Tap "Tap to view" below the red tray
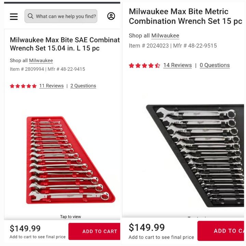The image size is (246, 246). pyautogui.click(x=70, y=217)
